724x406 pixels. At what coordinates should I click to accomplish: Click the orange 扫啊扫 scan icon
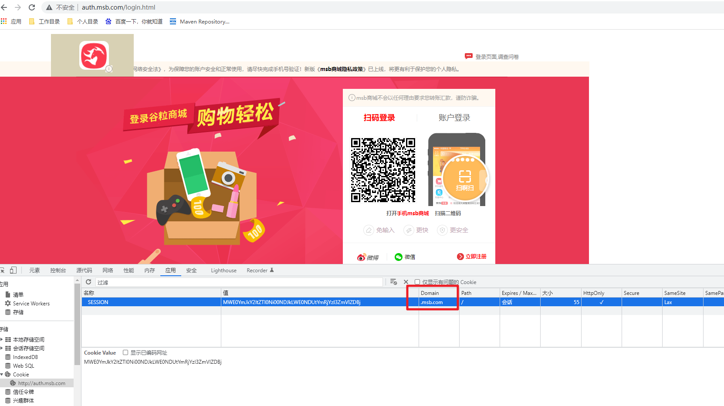465,178
